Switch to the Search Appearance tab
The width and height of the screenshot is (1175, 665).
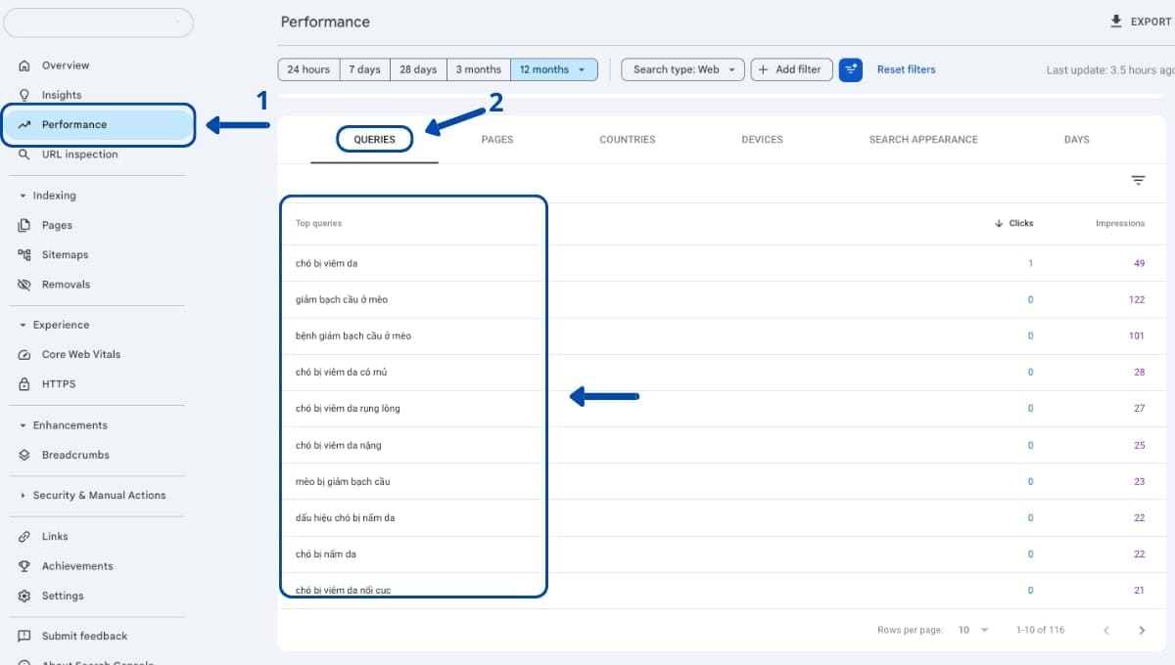point(923,140)
